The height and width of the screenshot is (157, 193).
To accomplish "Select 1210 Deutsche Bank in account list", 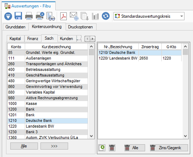I will (47, 120).
